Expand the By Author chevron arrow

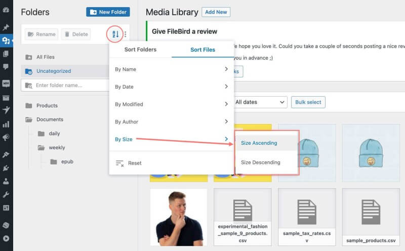(226, 121)
